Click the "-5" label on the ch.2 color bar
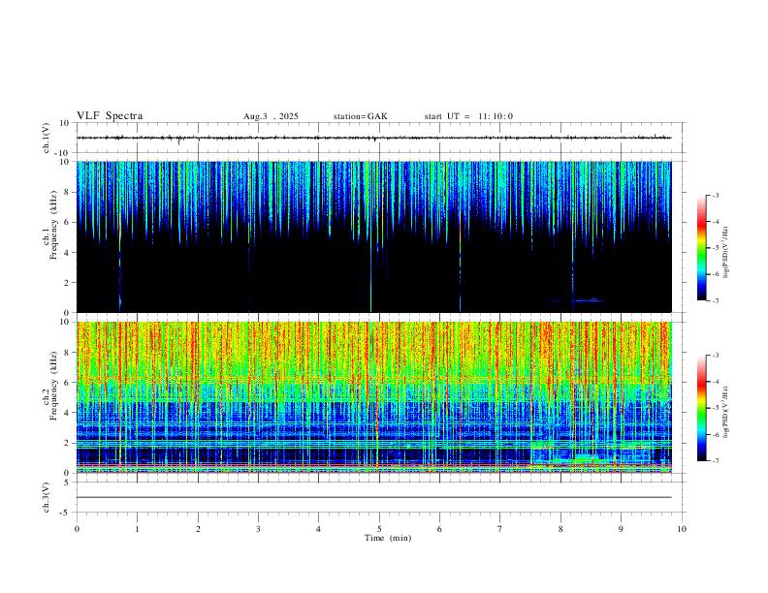Viewport: 768px width, 593px height. click(716, 408)
